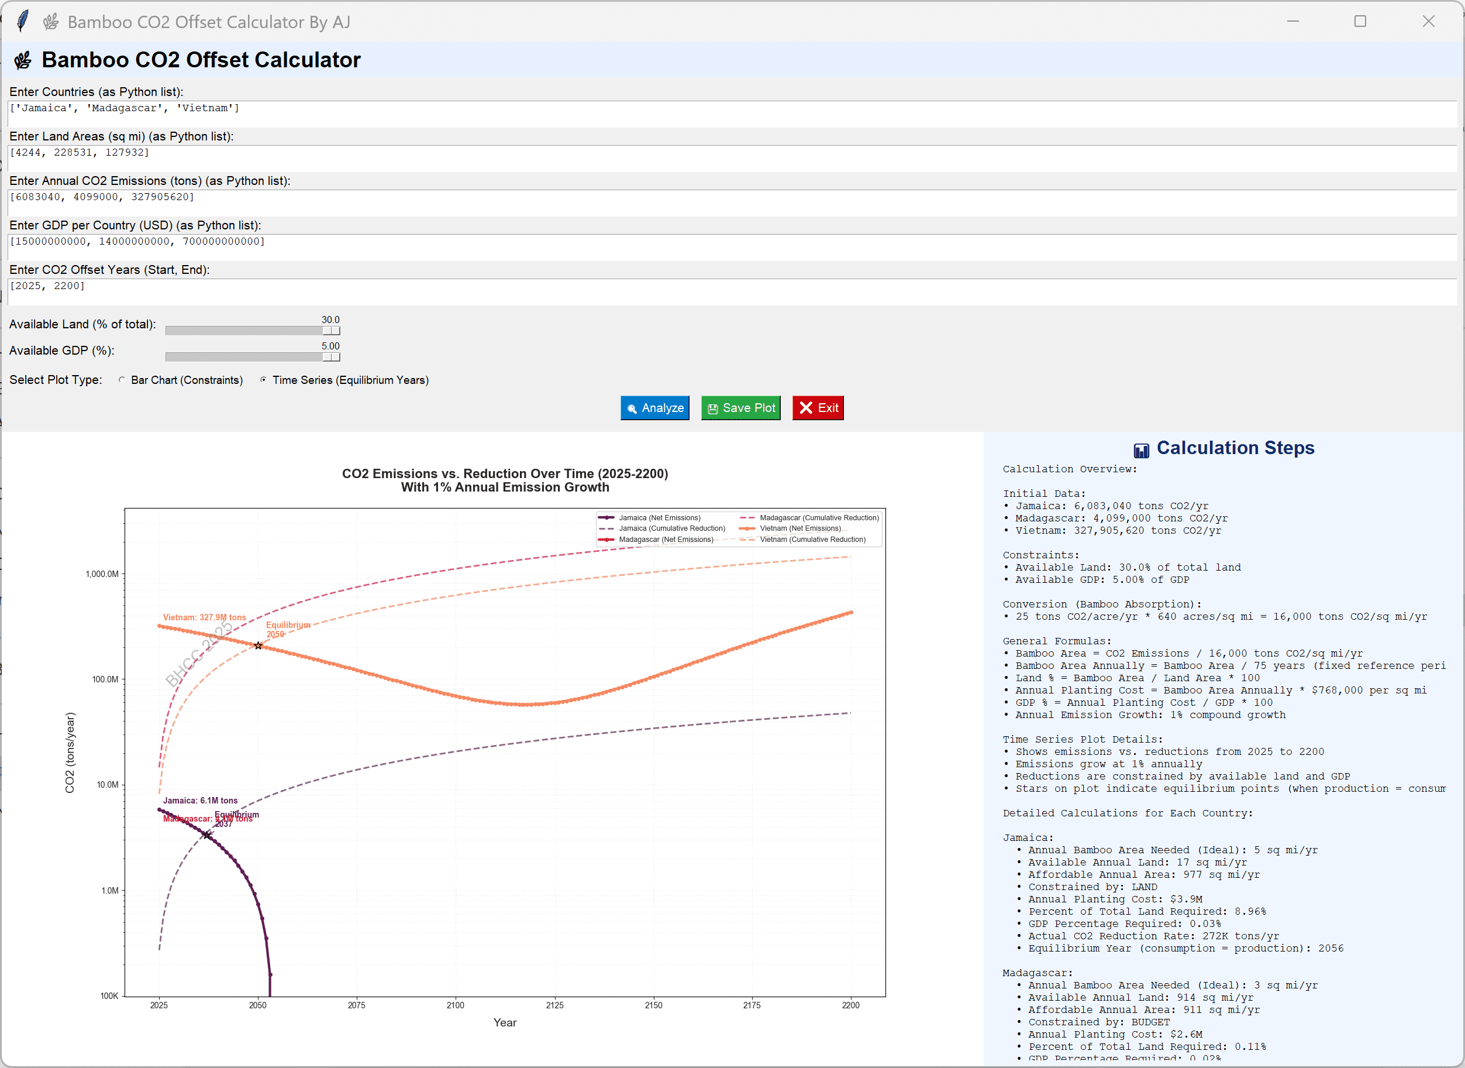Click the feather app icon in title bar

(22, 20)
